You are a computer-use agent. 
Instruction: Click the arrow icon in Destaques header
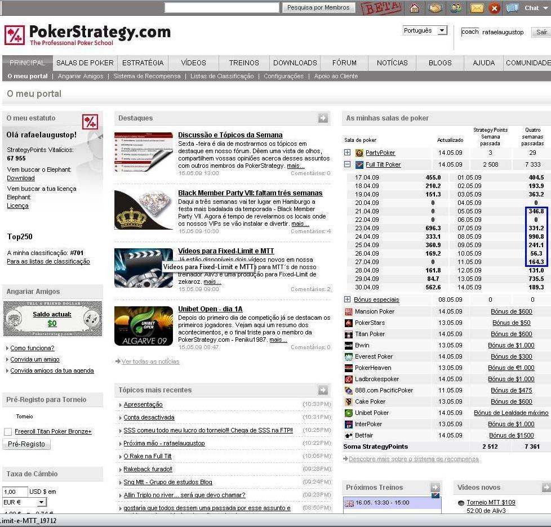coord(323,118)
